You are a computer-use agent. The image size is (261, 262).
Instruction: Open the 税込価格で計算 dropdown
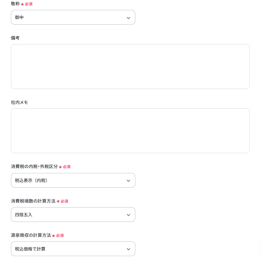73,249
